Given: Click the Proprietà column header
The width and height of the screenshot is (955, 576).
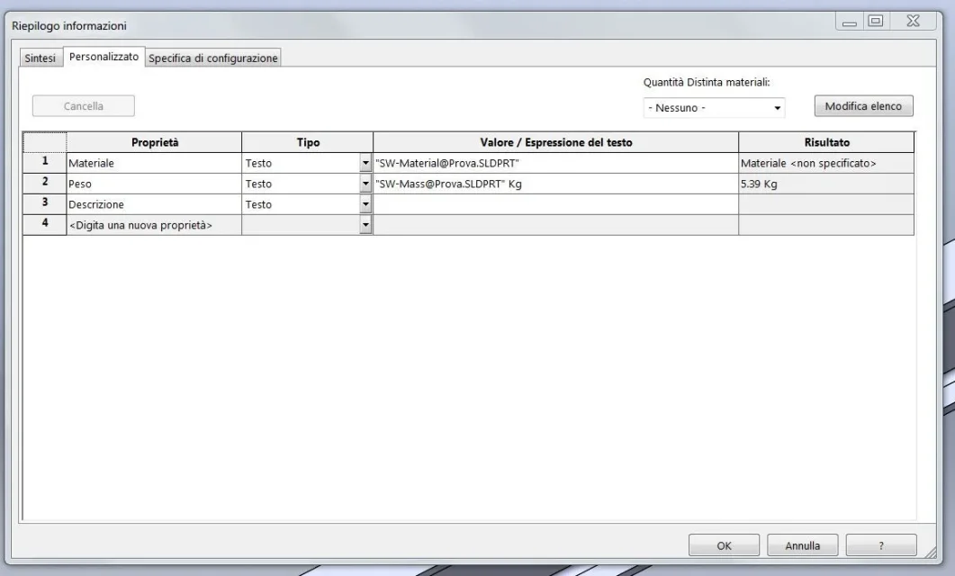Looking at the screenshot, I should [154, 142].
